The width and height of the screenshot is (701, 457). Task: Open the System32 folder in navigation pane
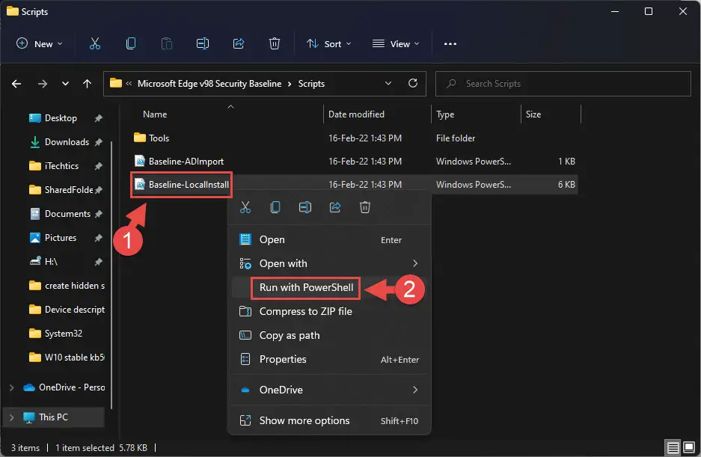point(64,334)
